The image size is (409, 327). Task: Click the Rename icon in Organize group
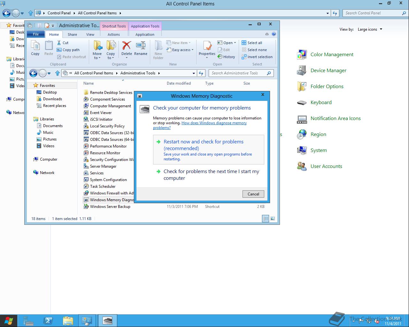(x=141, y=48)
